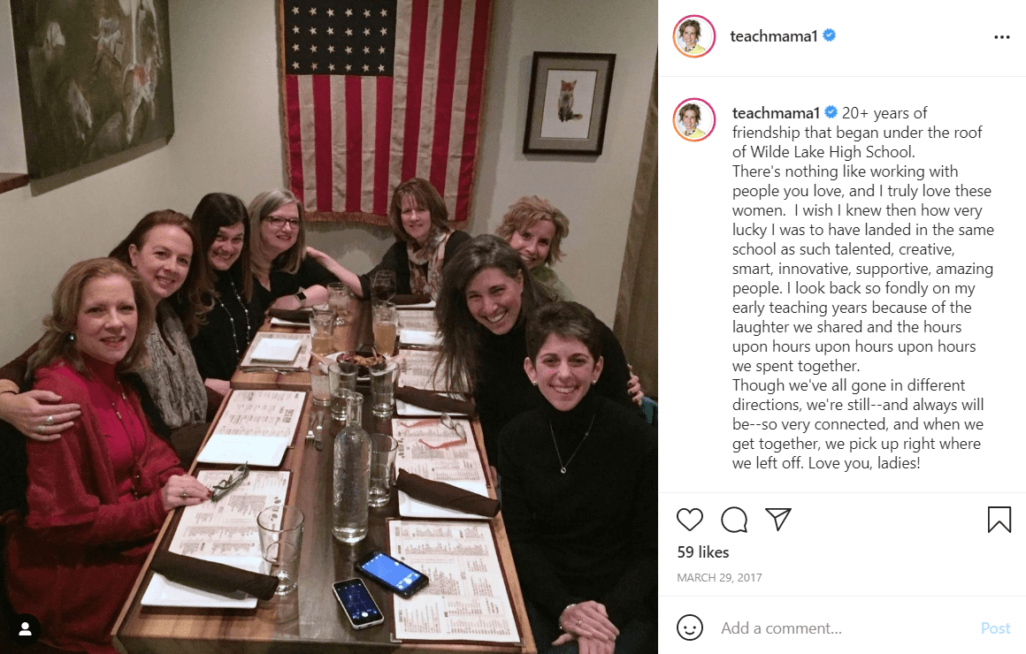Save the post with the bookmark icon
Viewport: 1026px width, 654px height.
coord(999,519)
